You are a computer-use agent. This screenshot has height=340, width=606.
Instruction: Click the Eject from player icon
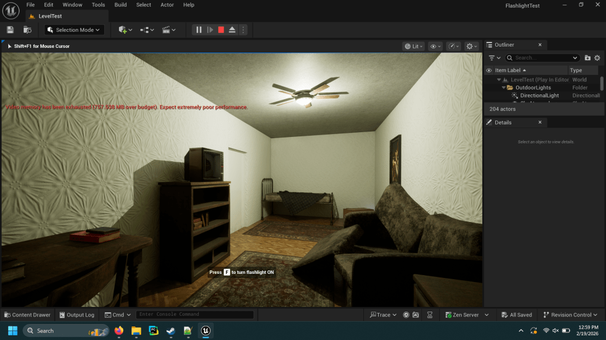232,30
